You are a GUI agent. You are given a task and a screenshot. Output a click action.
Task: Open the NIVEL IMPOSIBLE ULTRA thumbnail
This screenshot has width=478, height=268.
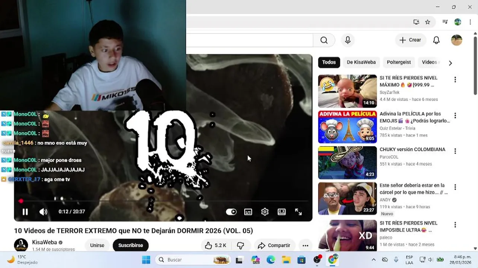347,235
